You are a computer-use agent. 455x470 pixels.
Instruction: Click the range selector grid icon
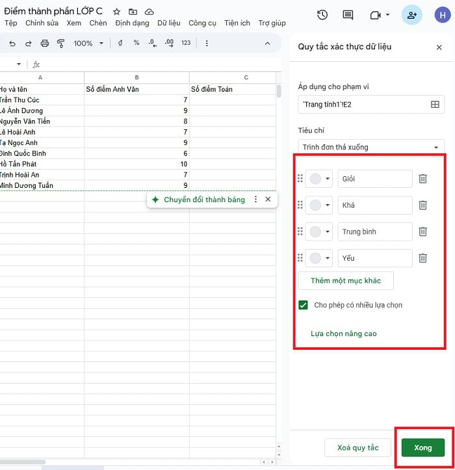(435, 104)
